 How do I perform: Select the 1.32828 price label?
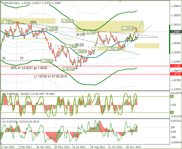tap(52, 29)
